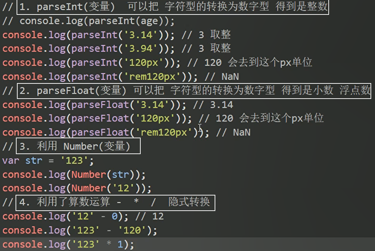This screenshot has height=251, width=375.
Task: Click '3.14' string in parseInt line
Action: coord(141,35)
